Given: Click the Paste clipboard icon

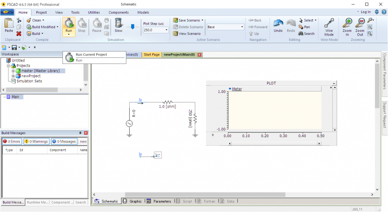Looking at the screenshot, I should coord(9,23).
